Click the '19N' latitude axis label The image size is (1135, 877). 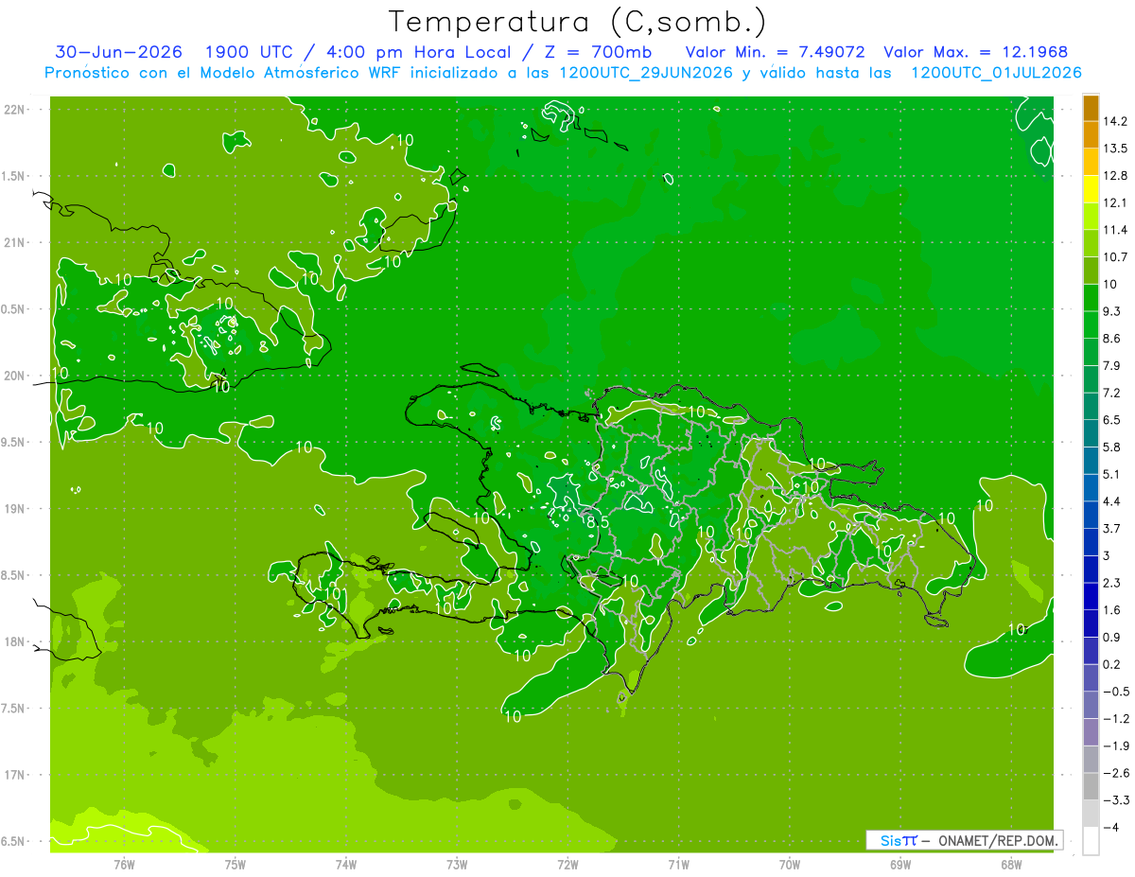[x=14, y=509]
